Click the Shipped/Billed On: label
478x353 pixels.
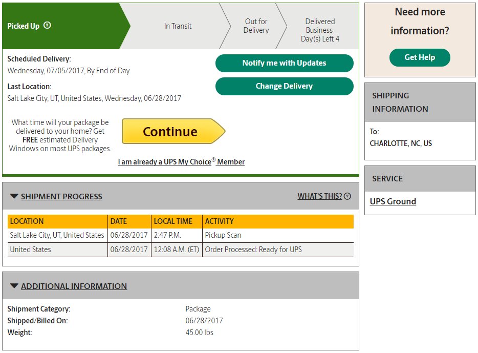click(37, 321)
